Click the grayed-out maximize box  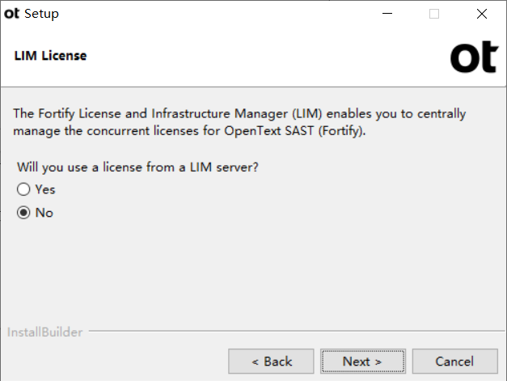pyautogui.click(x=434, y=14)
